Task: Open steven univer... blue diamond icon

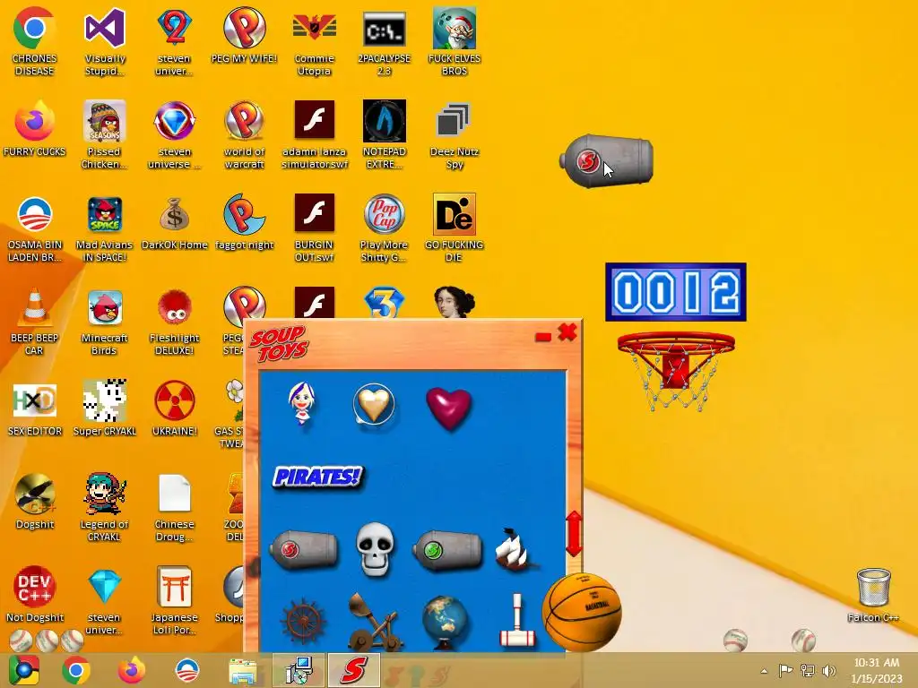Action: pos(104,600)
